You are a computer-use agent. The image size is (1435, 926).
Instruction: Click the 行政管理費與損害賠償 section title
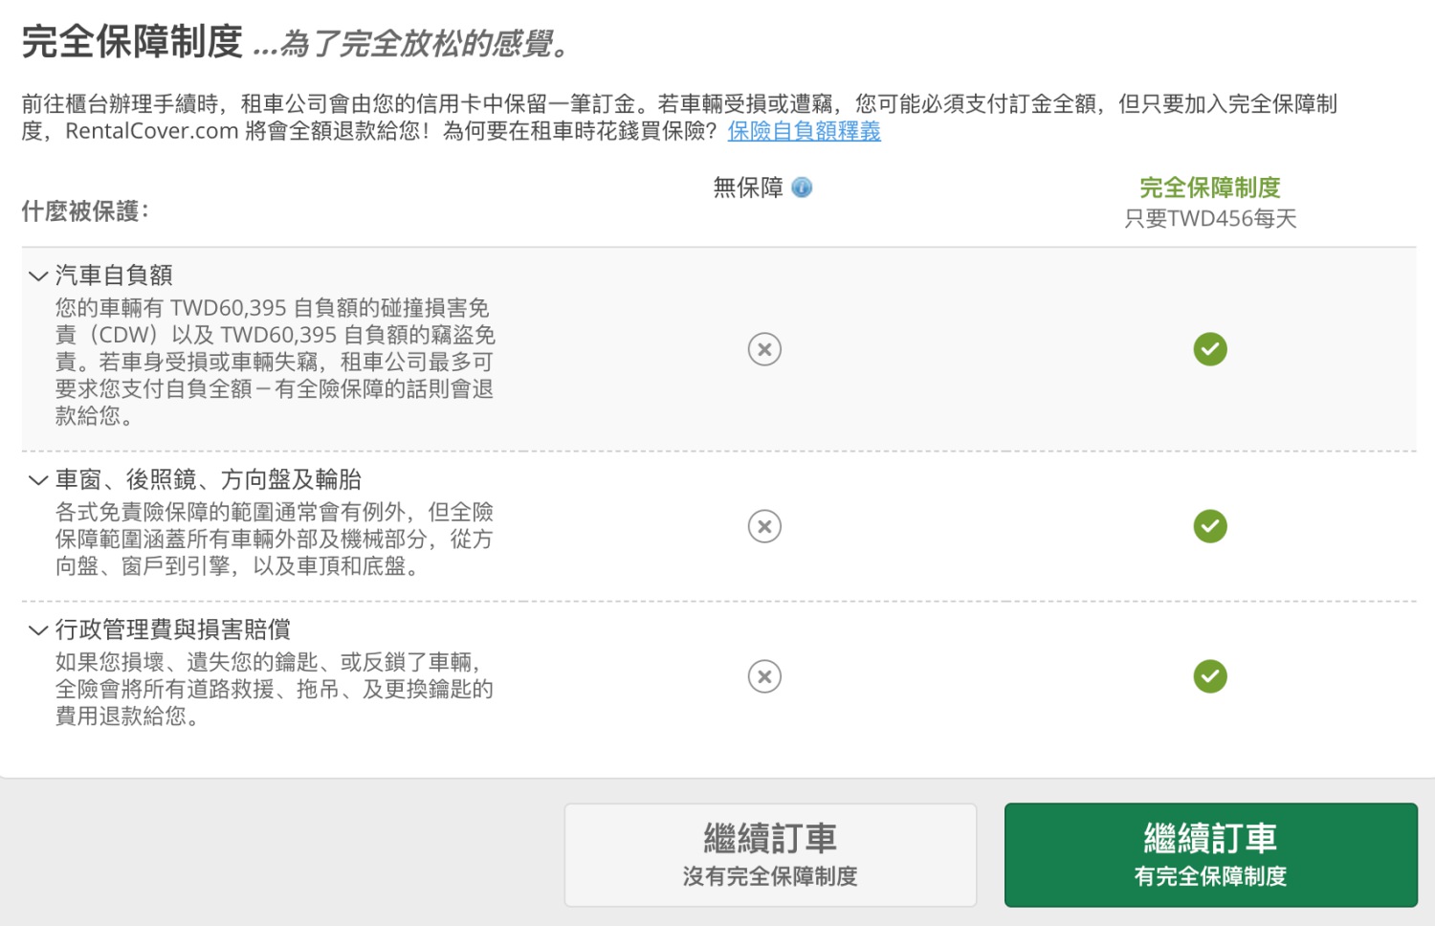[173, 629]
